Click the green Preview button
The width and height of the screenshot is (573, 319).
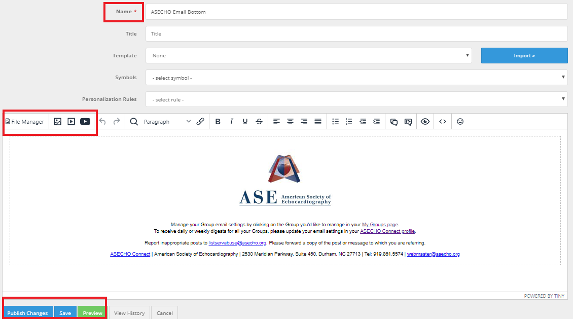point(92,313)
